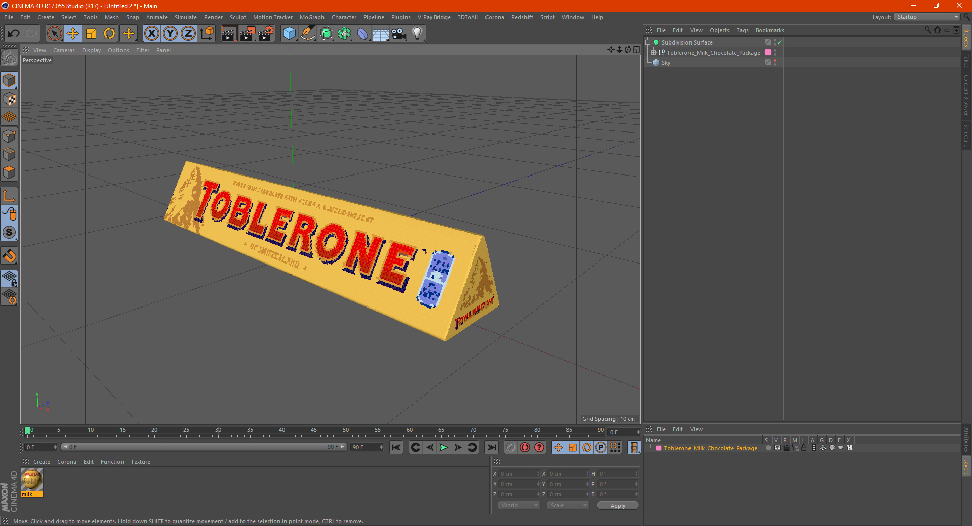Play animation forwards
972x526 pixels.
443,447
